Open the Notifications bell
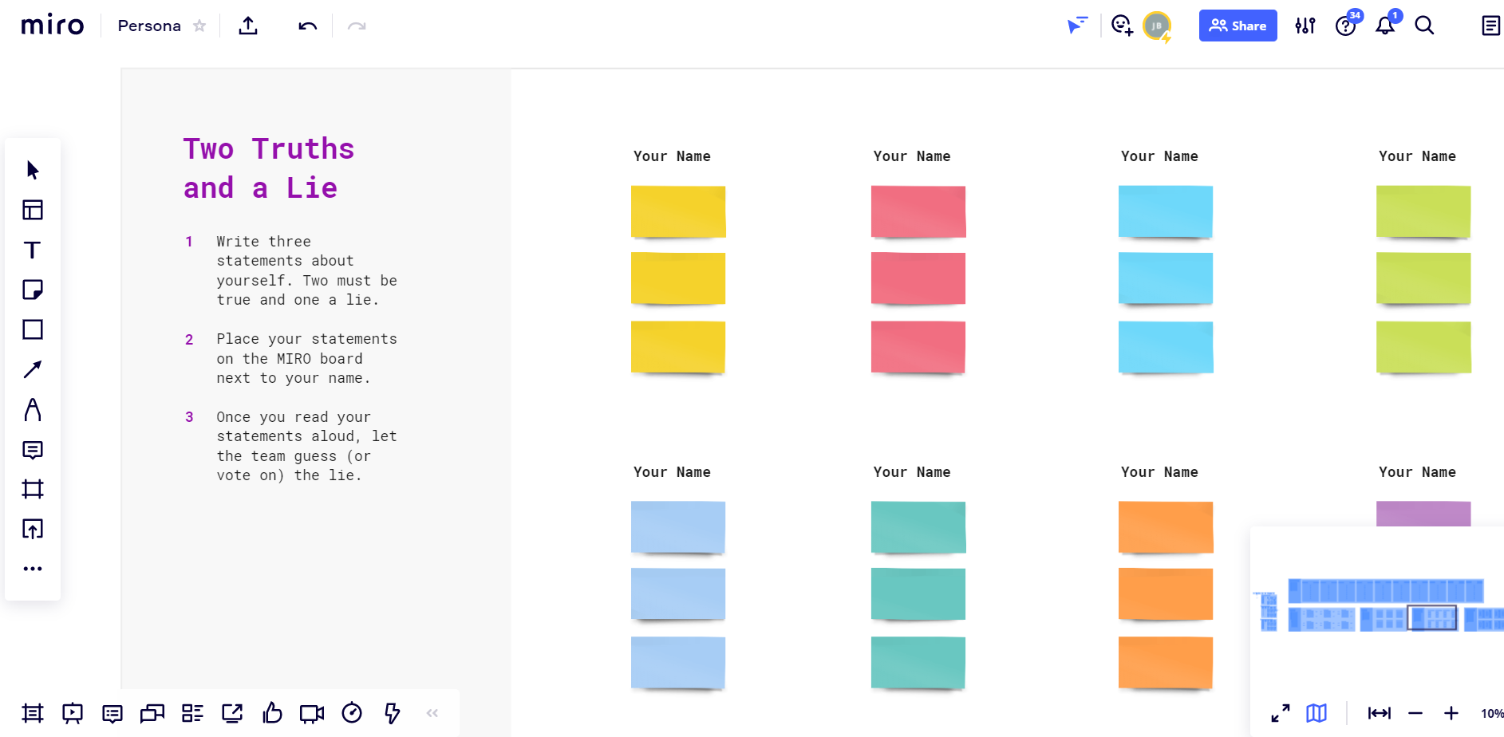The image size is (1504, 737). [1385, 26]
